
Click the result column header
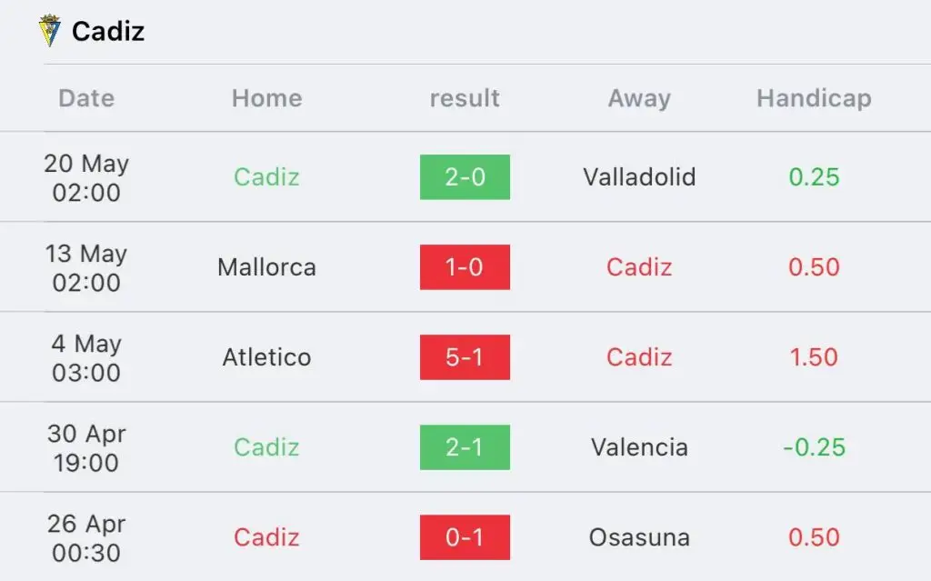click(x=465, y=98)
